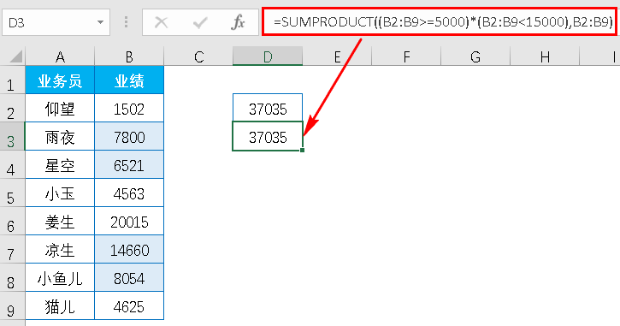Select the cell with value 8054
Viewport: 620px width, 326px height.
[129, 278]
